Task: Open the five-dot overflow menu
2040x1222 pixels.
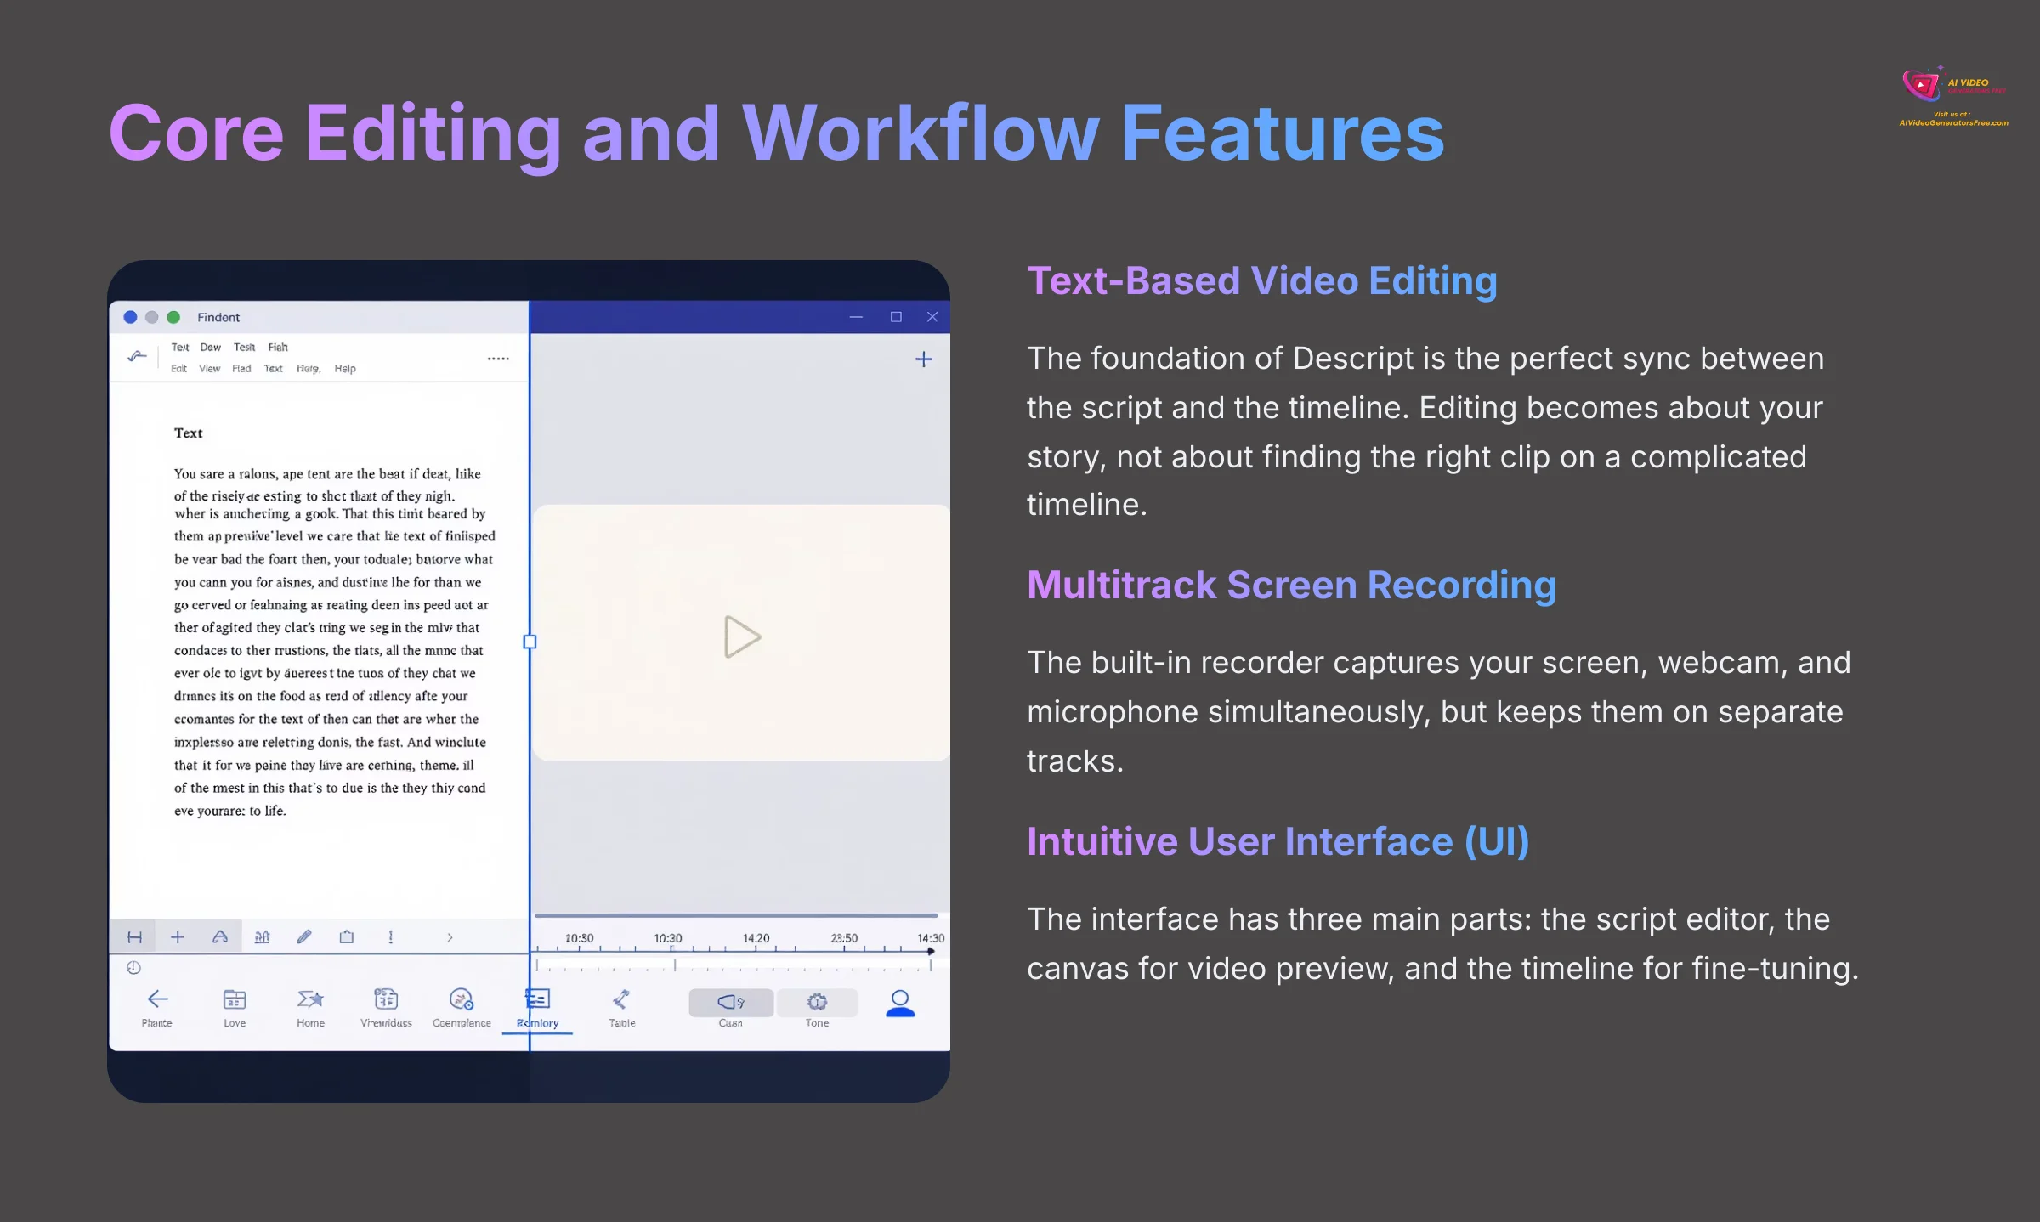Action: point(498,359)
